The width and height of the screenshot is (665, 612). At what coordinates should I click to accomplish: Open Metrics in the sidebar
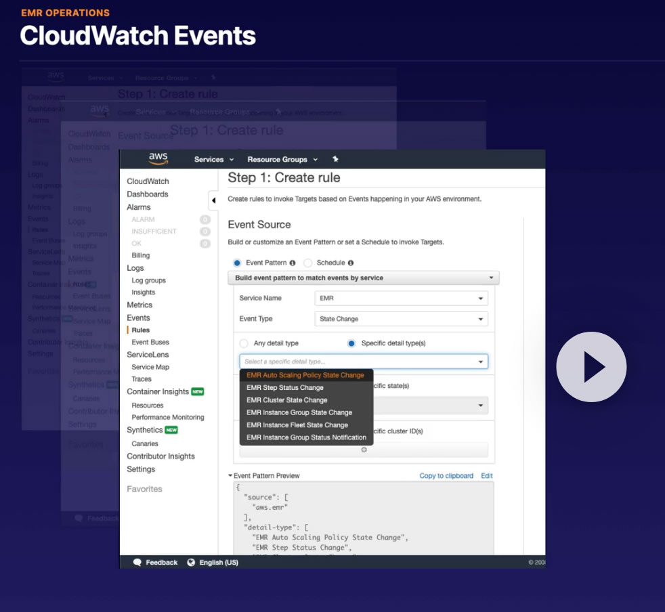point(140,305)
